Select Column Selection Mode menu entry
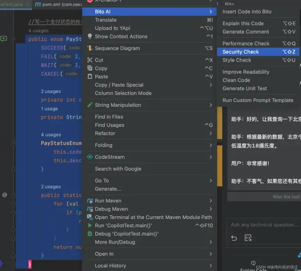The height and width of the screenshot is (271, 301). click(123, 93)
